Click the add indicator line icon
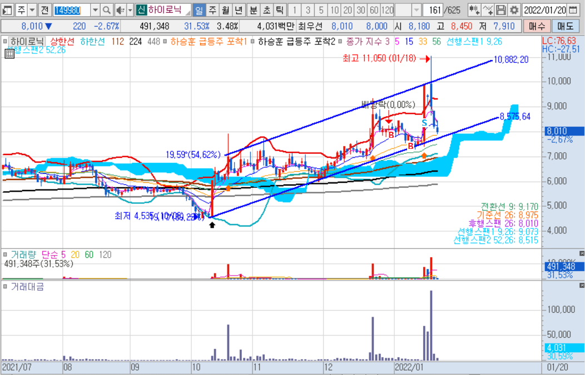Image resolution: width=585 pixels, height=375 pixels. [x=488, y=10]
